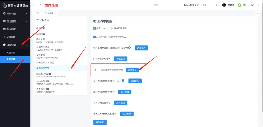
Task: Close the 系统设置 tab with X
Action: click(55, 13)
